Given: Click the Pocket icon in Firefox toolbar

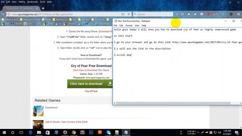Looking at the screenshot, I should coord(202,14).
